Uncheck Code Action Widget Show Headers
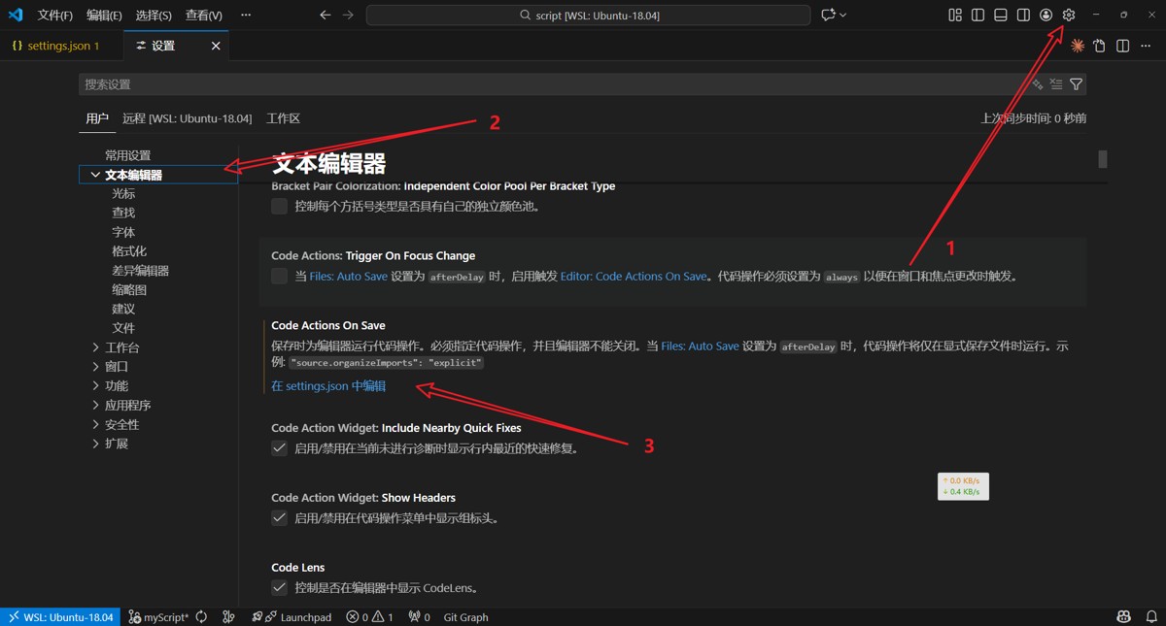1166x626 pixels. coord(280,518)
